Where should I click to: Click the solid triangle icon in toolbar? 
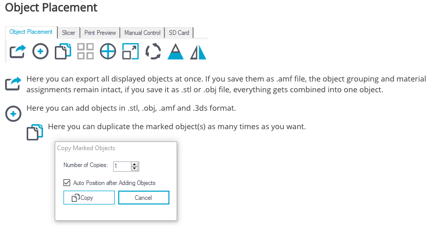(176, 51)
